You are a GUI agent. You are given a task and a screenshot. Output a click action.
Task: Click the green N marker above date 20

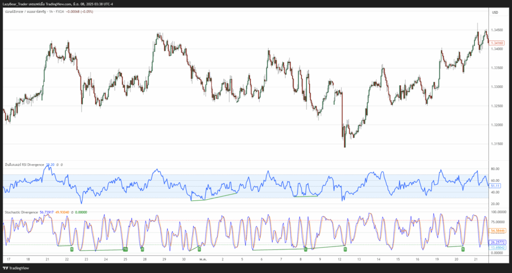(463, 248)
